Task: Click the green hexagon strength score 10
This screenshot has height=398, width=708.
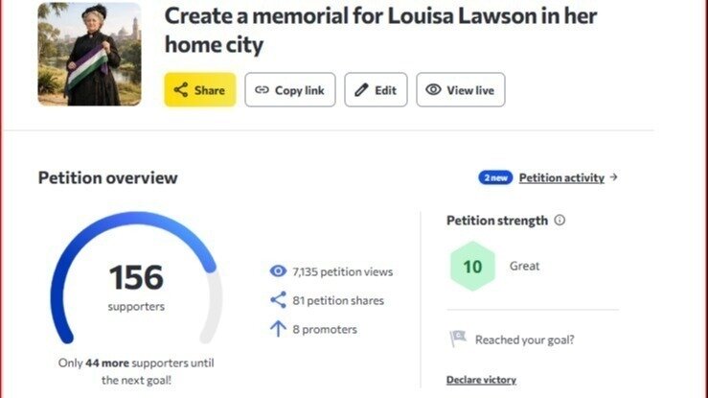Action: (472, 266)
